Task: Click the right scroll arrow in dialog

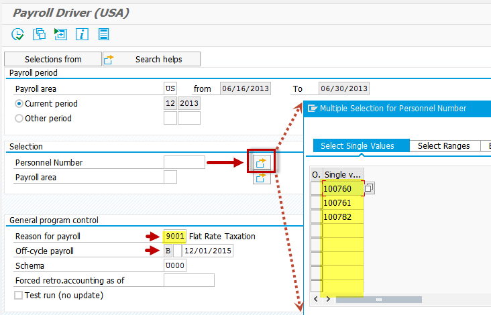Action: click(x=328, y=299)
